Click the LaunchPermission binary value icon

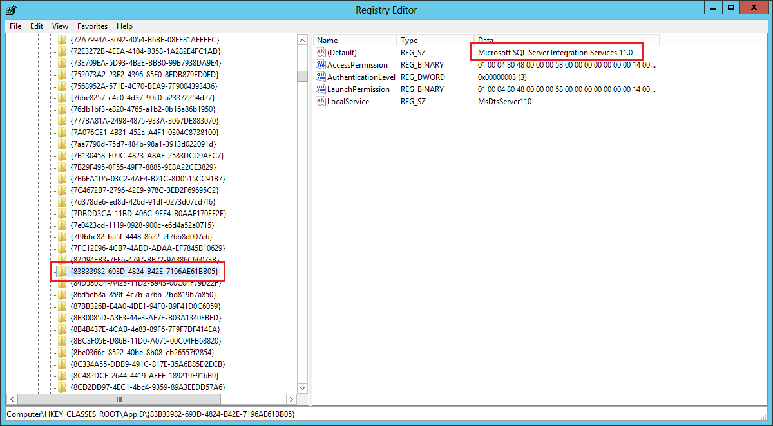pyautogui.click(x=320, y=89)
